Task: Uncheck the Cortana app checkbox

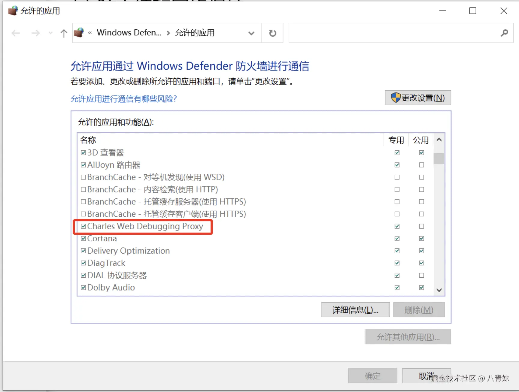Action: click(83, 238)
